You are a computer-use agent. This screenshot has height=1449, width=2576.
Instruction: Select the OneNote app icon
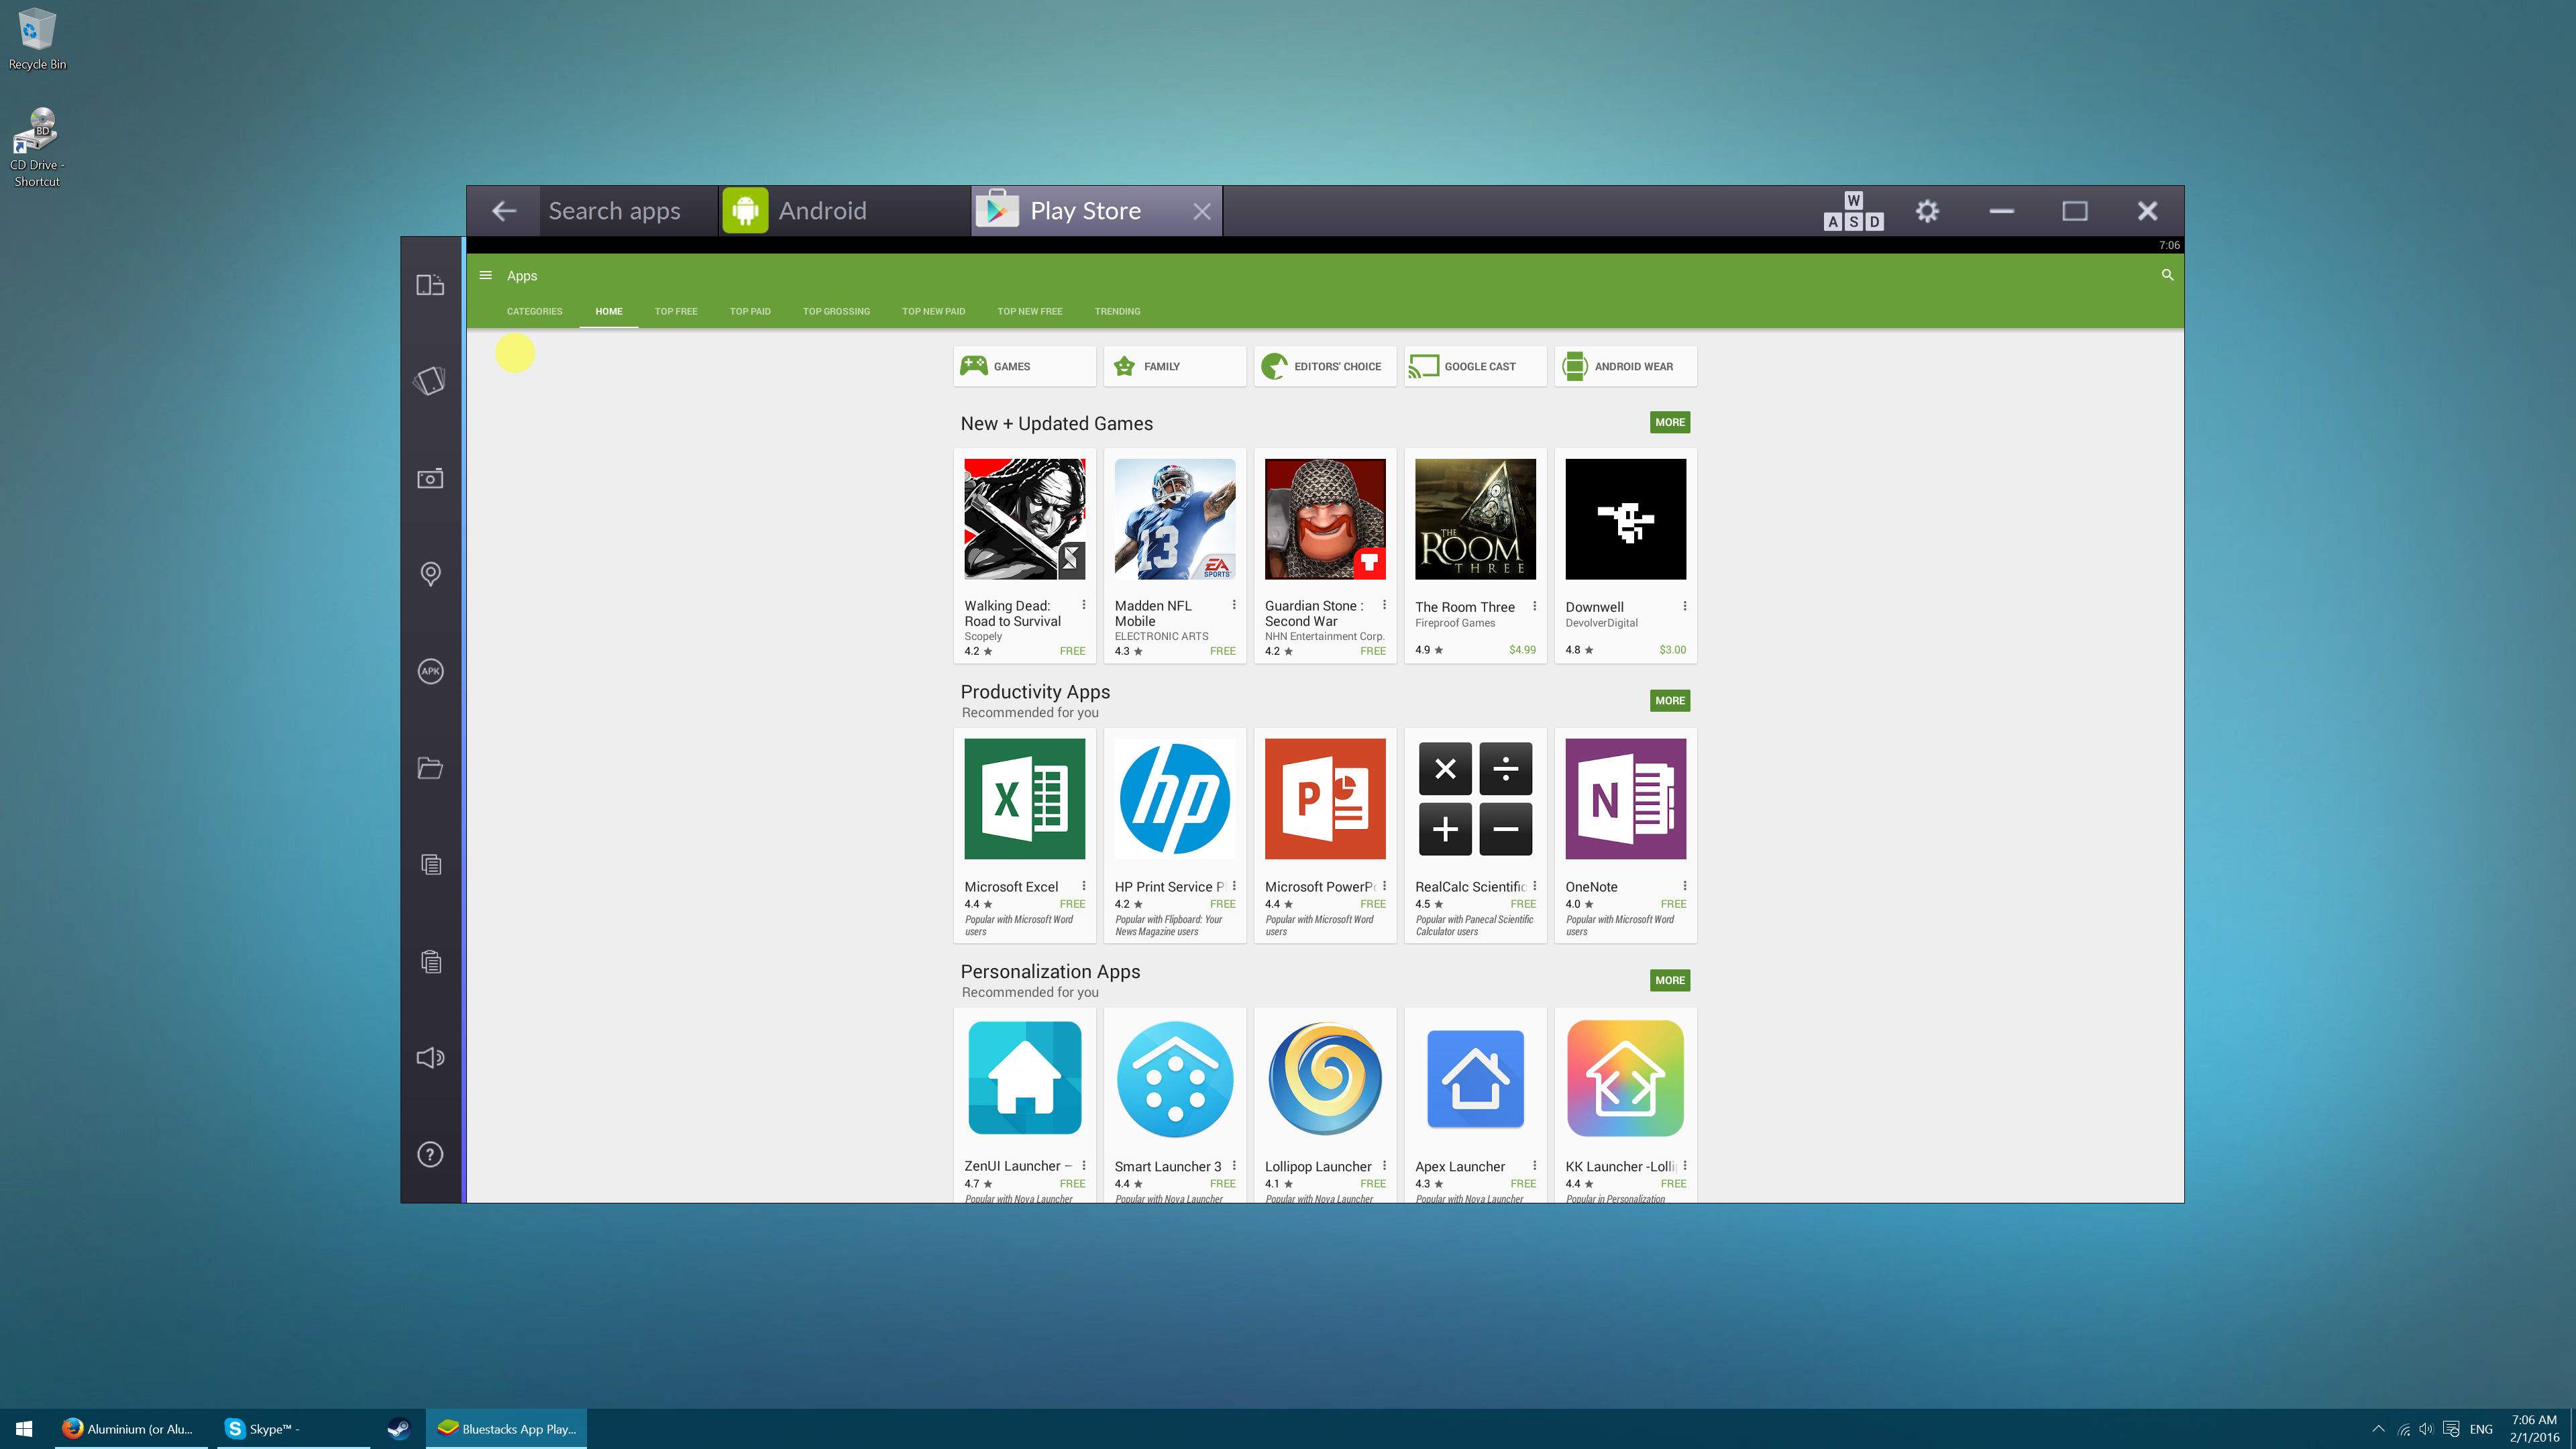point(1624,798)
